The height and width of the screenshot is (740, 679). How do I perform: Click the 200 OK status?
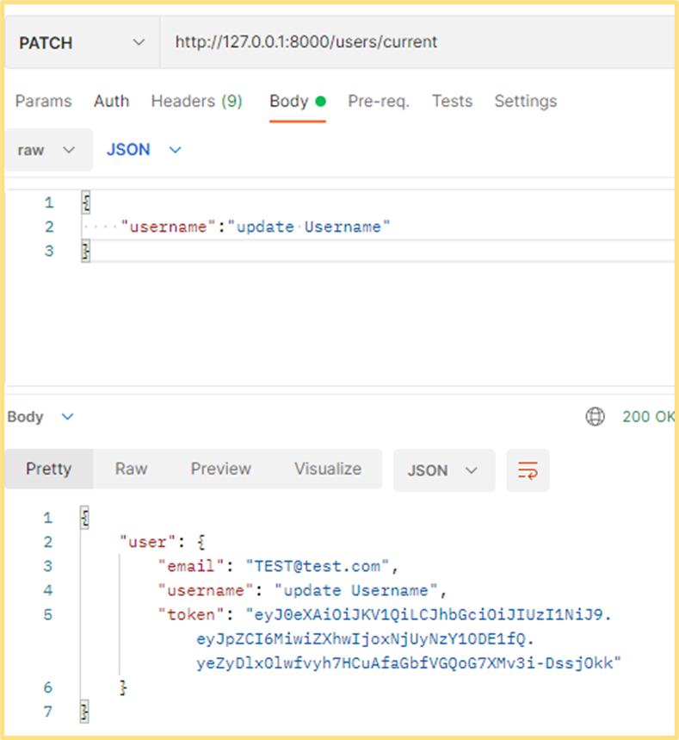coord(648,417)
